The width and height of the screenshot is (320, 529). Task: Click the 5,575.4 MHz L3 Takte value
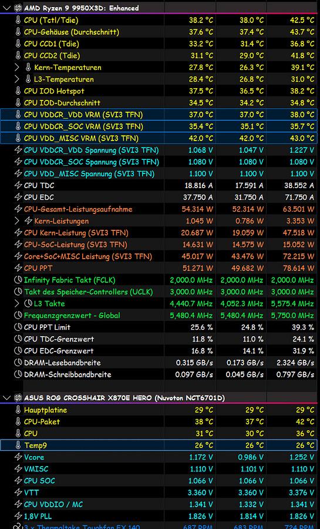pyautogui.click(x=292, y=304)
